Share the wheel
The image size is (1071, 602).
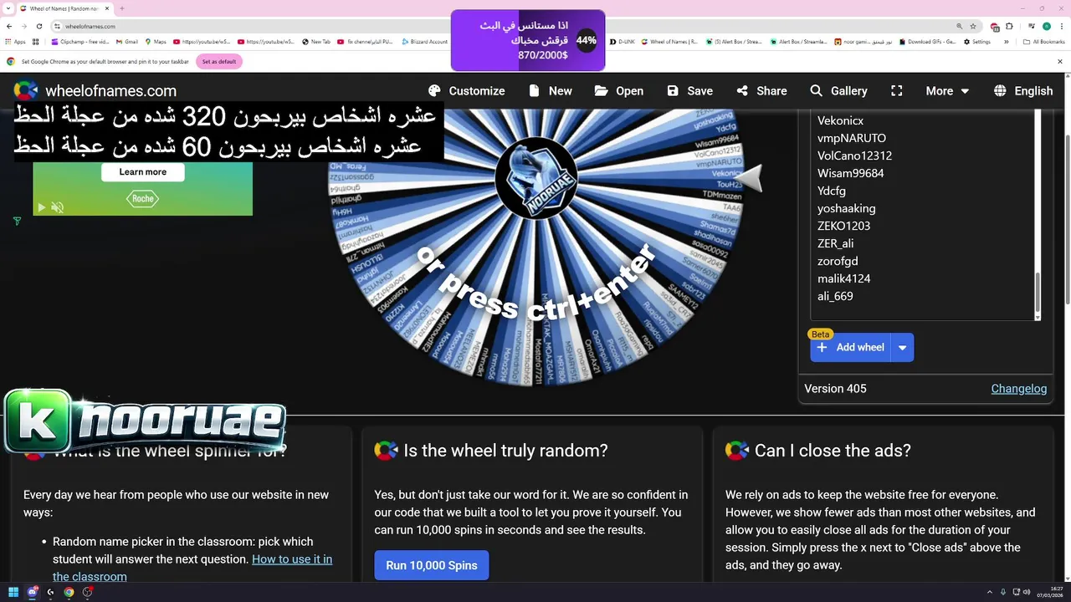point(761,91)
